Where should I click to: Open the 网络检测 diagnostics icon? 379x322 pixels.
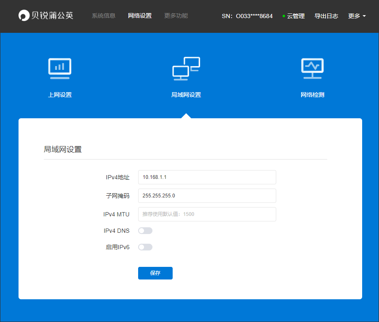coord(312,68)
